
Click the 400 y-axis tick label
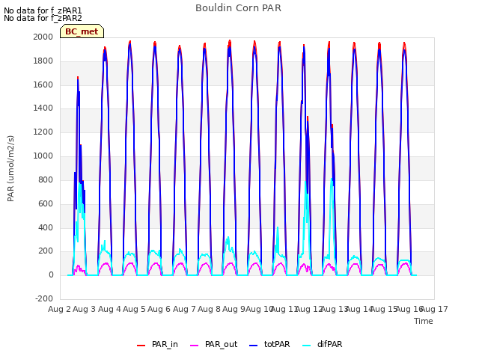pos(46,227)
